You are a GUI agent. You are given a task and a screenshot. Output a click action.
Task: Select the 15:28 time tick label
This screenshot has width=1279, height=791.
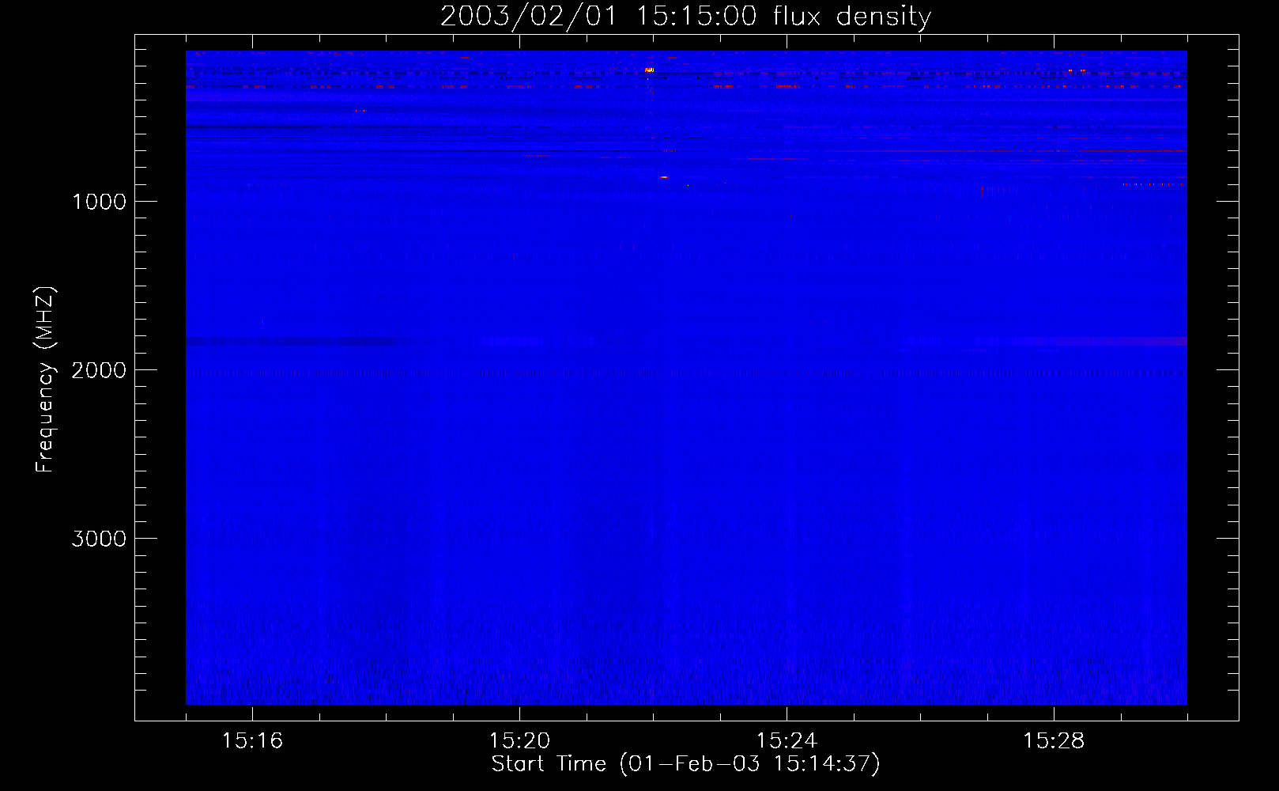(x=1054, y=741)
